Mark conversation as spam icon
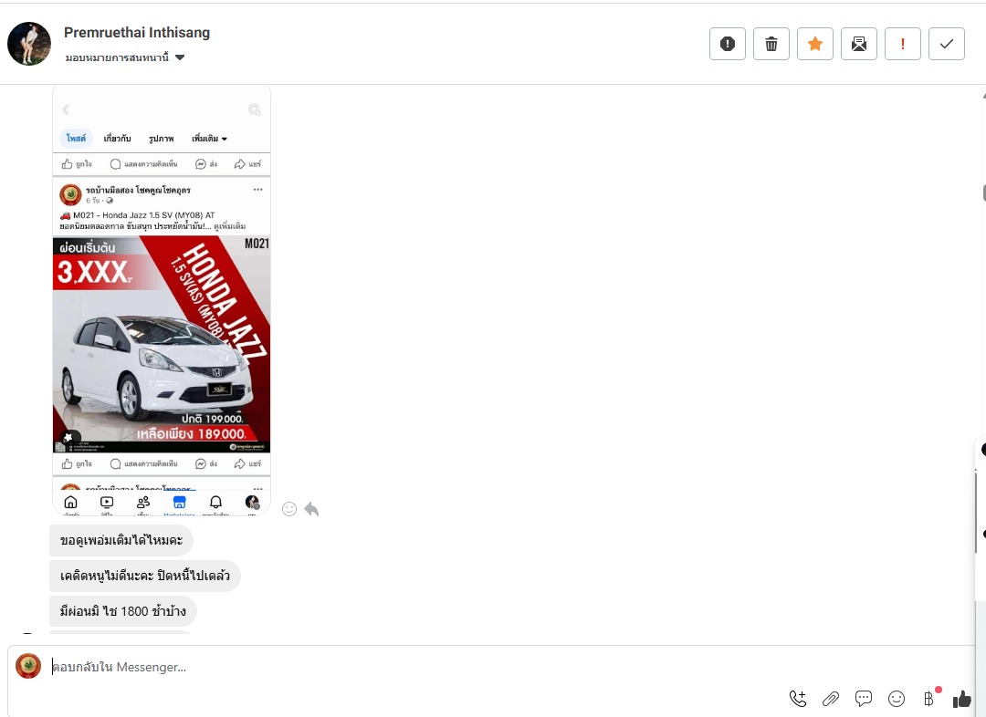 coord(728,44)
